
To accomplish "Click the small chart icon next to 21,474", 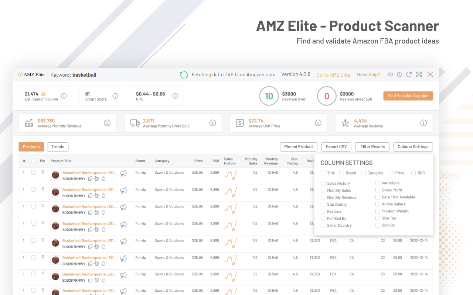I will point(43,94).
